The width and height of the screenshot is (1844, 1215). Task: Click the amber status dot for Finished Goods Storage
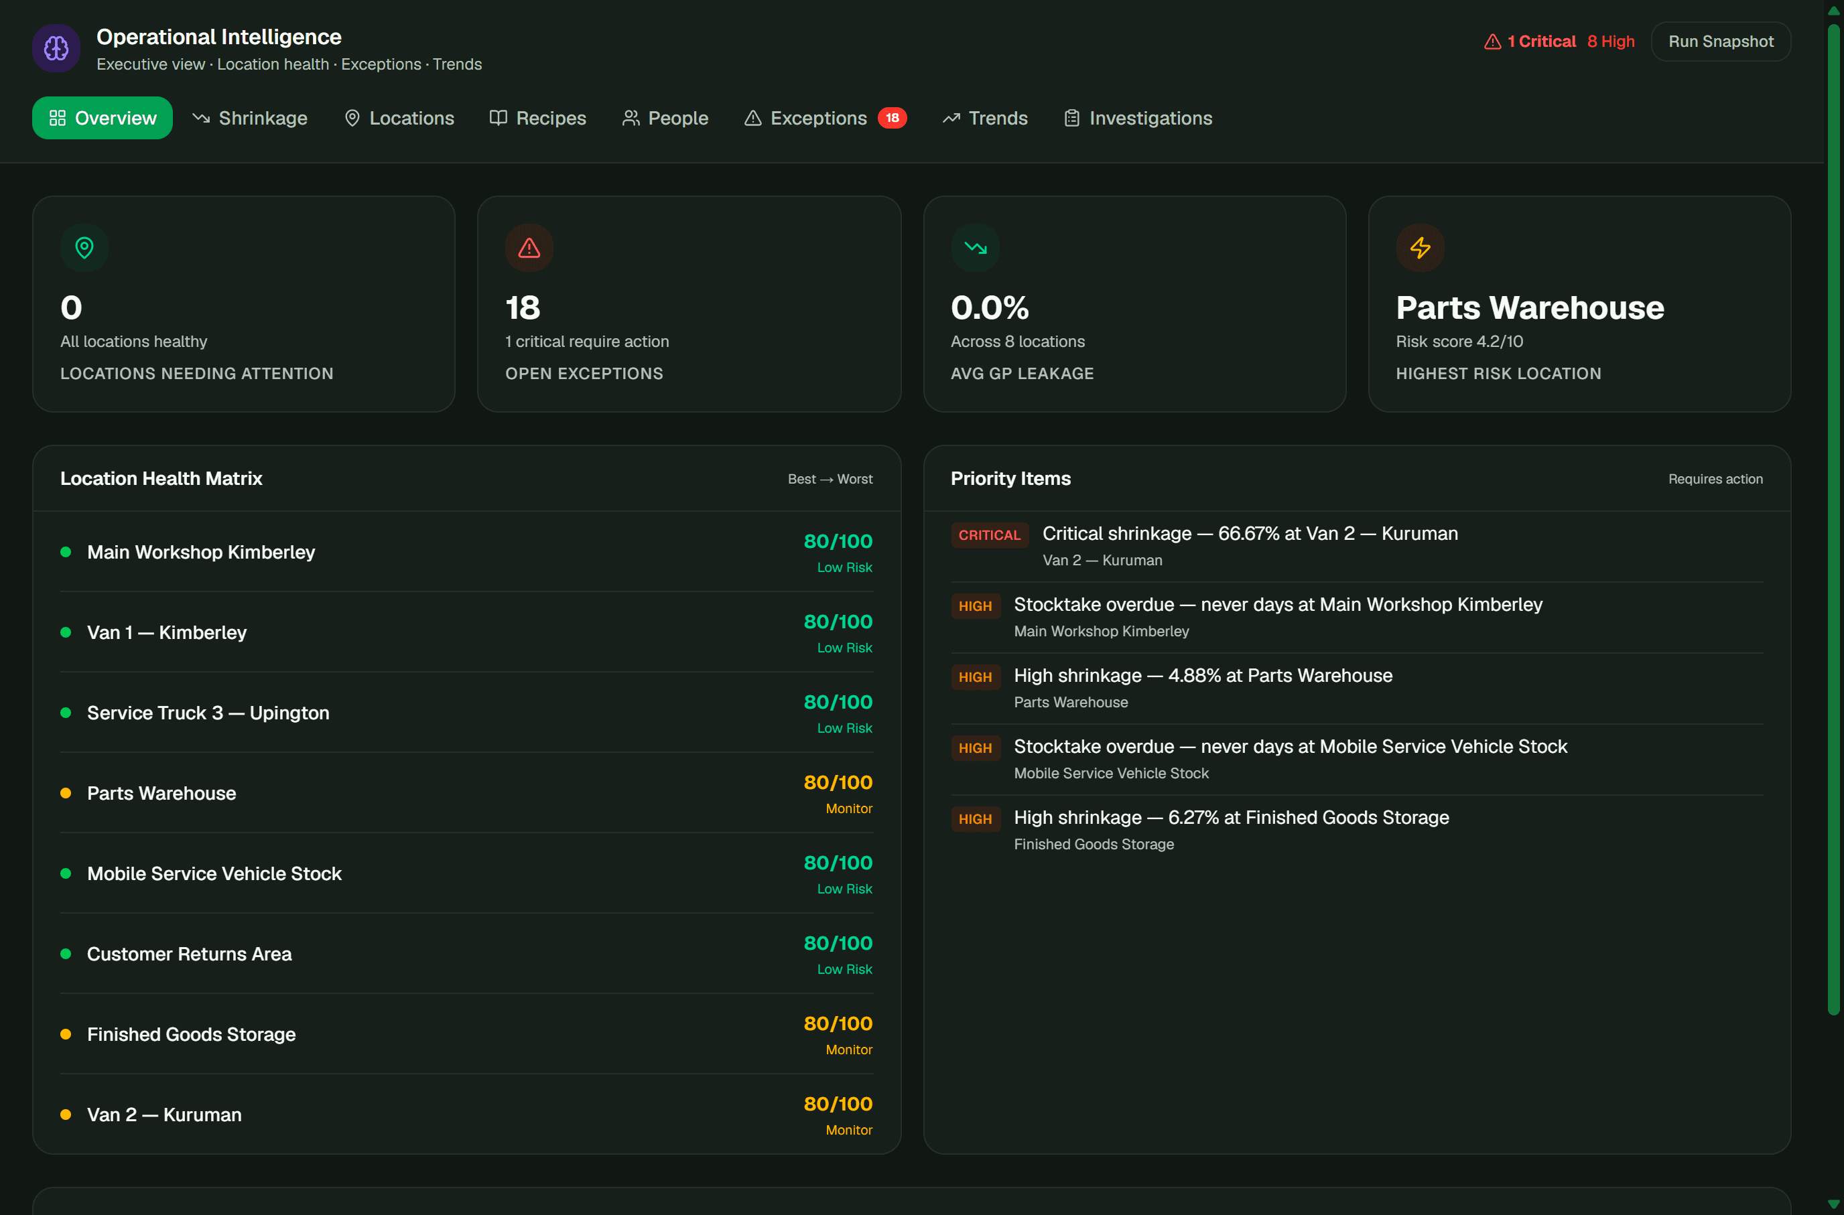point(66,1033)
